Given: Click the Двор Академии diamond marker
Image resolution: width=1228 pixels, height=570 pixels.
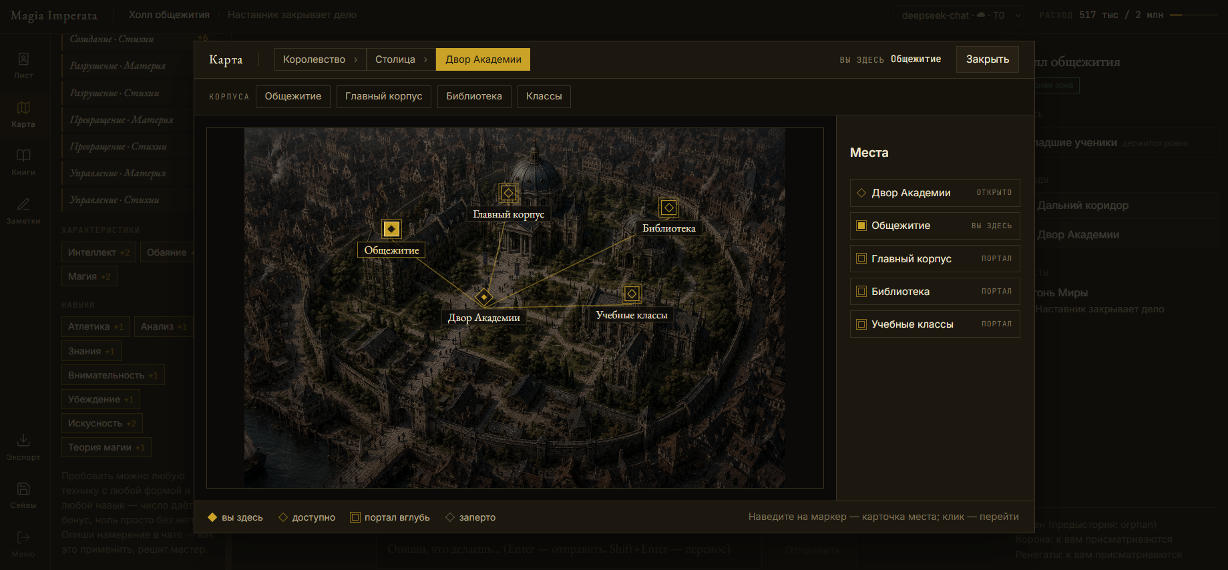Looking at the screenshot, I should (483, 297).
